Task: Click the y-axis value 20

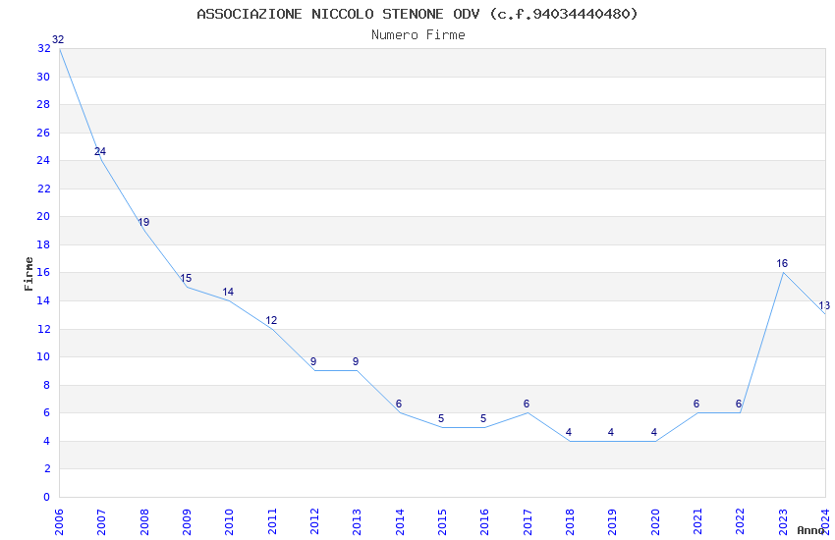Action: pos(43,217)
